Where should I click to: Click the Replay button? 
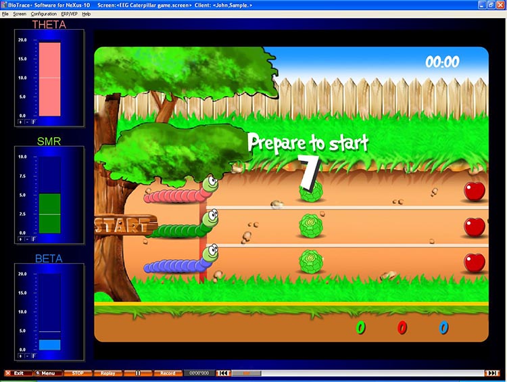pyautogui.click(x=107, y=373)
